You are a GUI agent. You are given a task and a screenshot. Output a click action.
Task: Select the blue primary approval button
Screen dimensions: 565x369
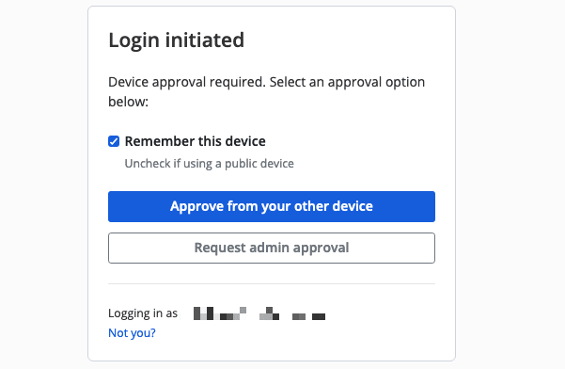pyautogui.click(x=272, y=206)
